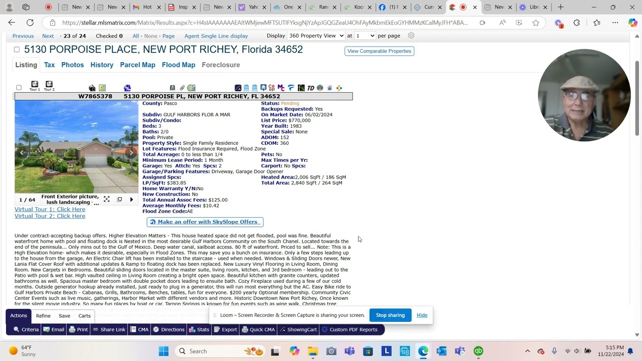Screen dimensions: 642x361
Task: Select the Foreclosure tab
Action: point(221,65)
